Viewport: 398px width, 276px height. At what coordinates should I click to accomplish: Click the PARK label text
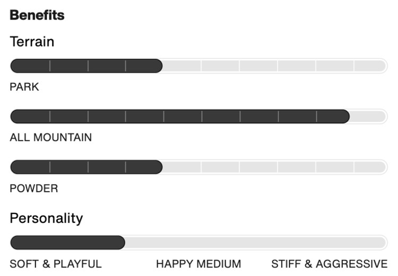[24, 87]
